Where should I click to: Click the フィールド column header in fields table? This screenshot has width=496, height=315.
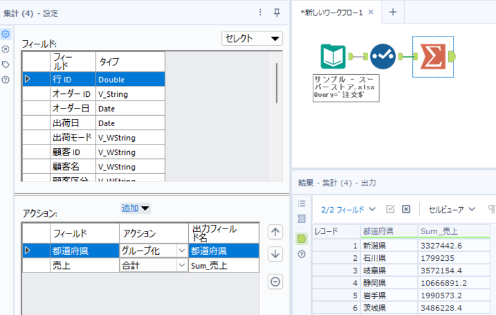click(73, 61)
